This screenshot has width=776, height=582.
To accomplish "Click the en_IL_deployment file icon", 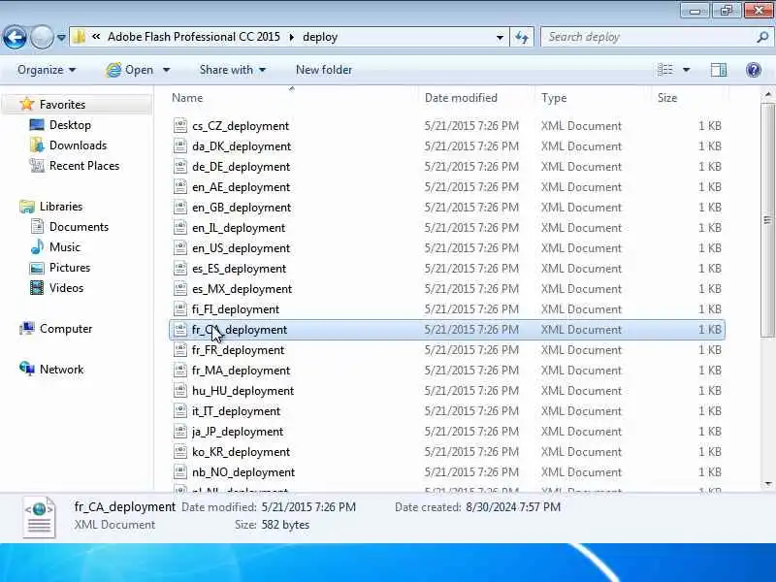I will pos(180,227).
